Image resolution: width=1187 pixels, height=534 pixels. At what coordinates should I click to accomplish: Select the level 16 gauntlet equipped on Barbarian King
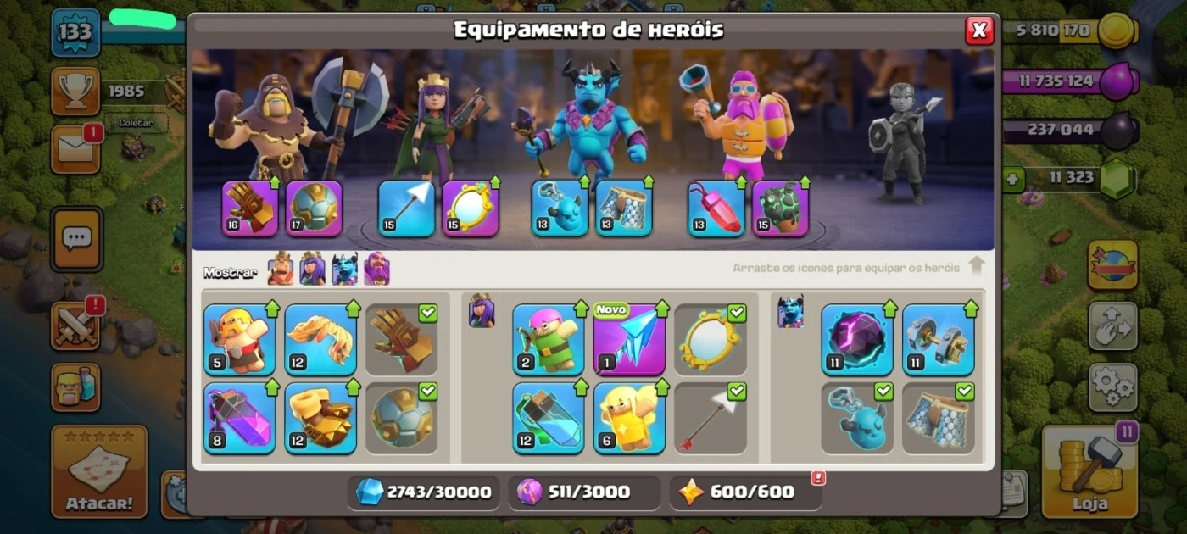click(250, 209)
